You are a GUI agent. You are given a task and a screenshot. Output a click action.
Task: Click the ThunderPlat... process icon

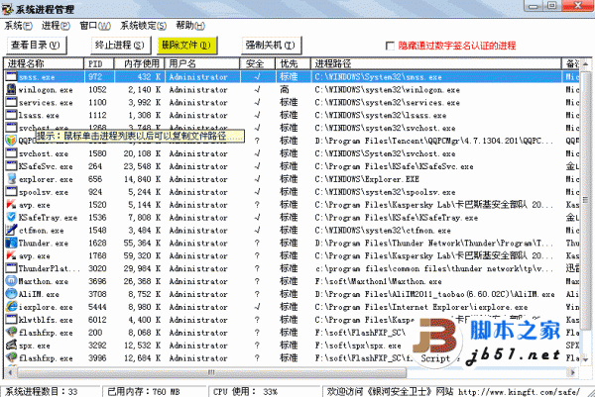tap(11, 268)
